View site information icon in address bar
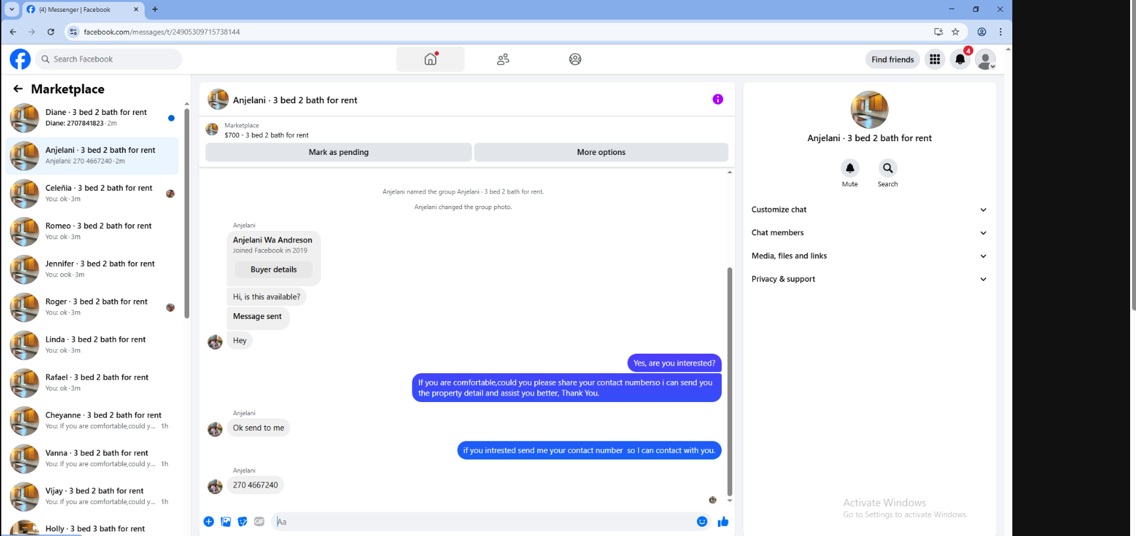 pyautogui.click(x=73, y=31)
